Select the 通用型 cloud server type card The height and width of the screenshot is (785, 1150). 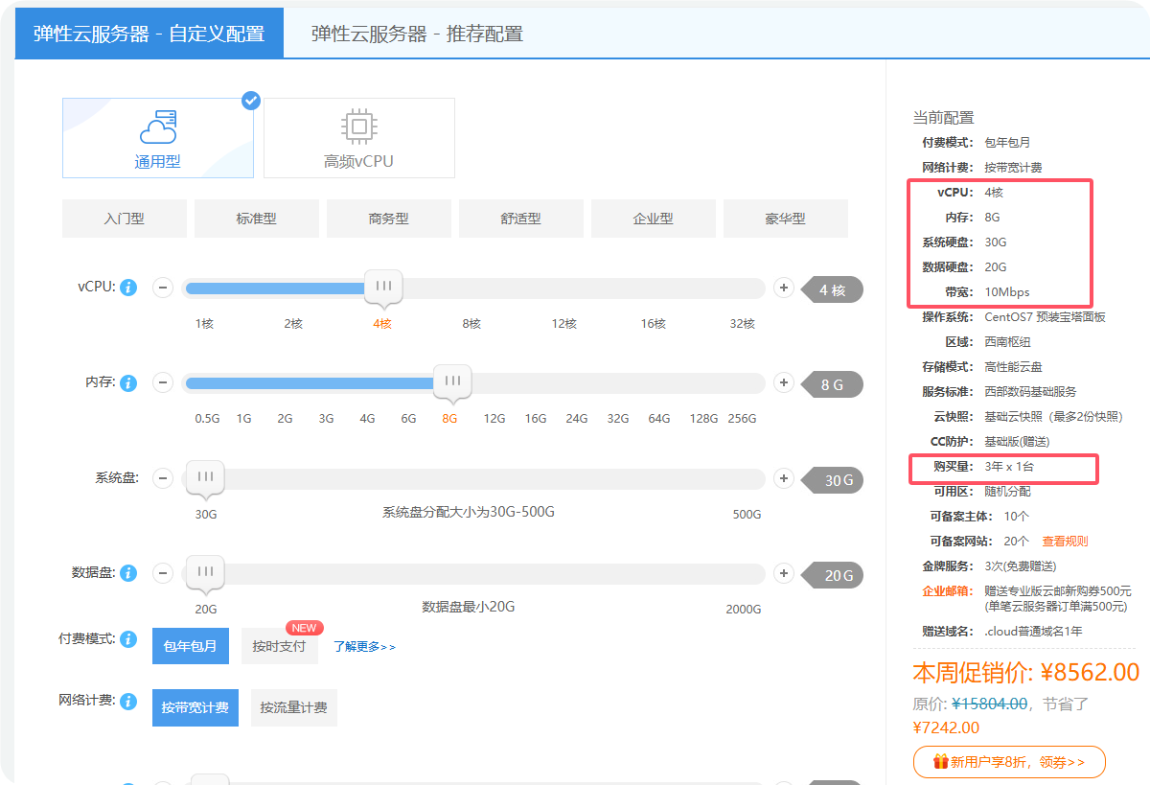[158, 138]
